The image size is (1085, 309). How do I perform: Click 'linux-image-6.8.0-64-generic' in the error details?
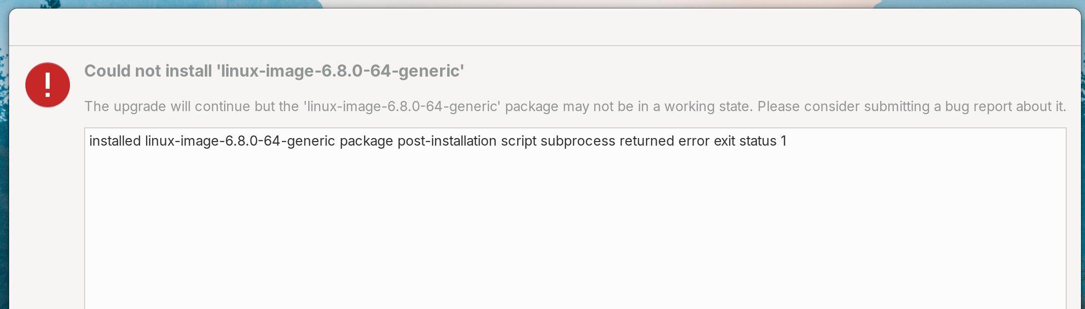point(240,141)
